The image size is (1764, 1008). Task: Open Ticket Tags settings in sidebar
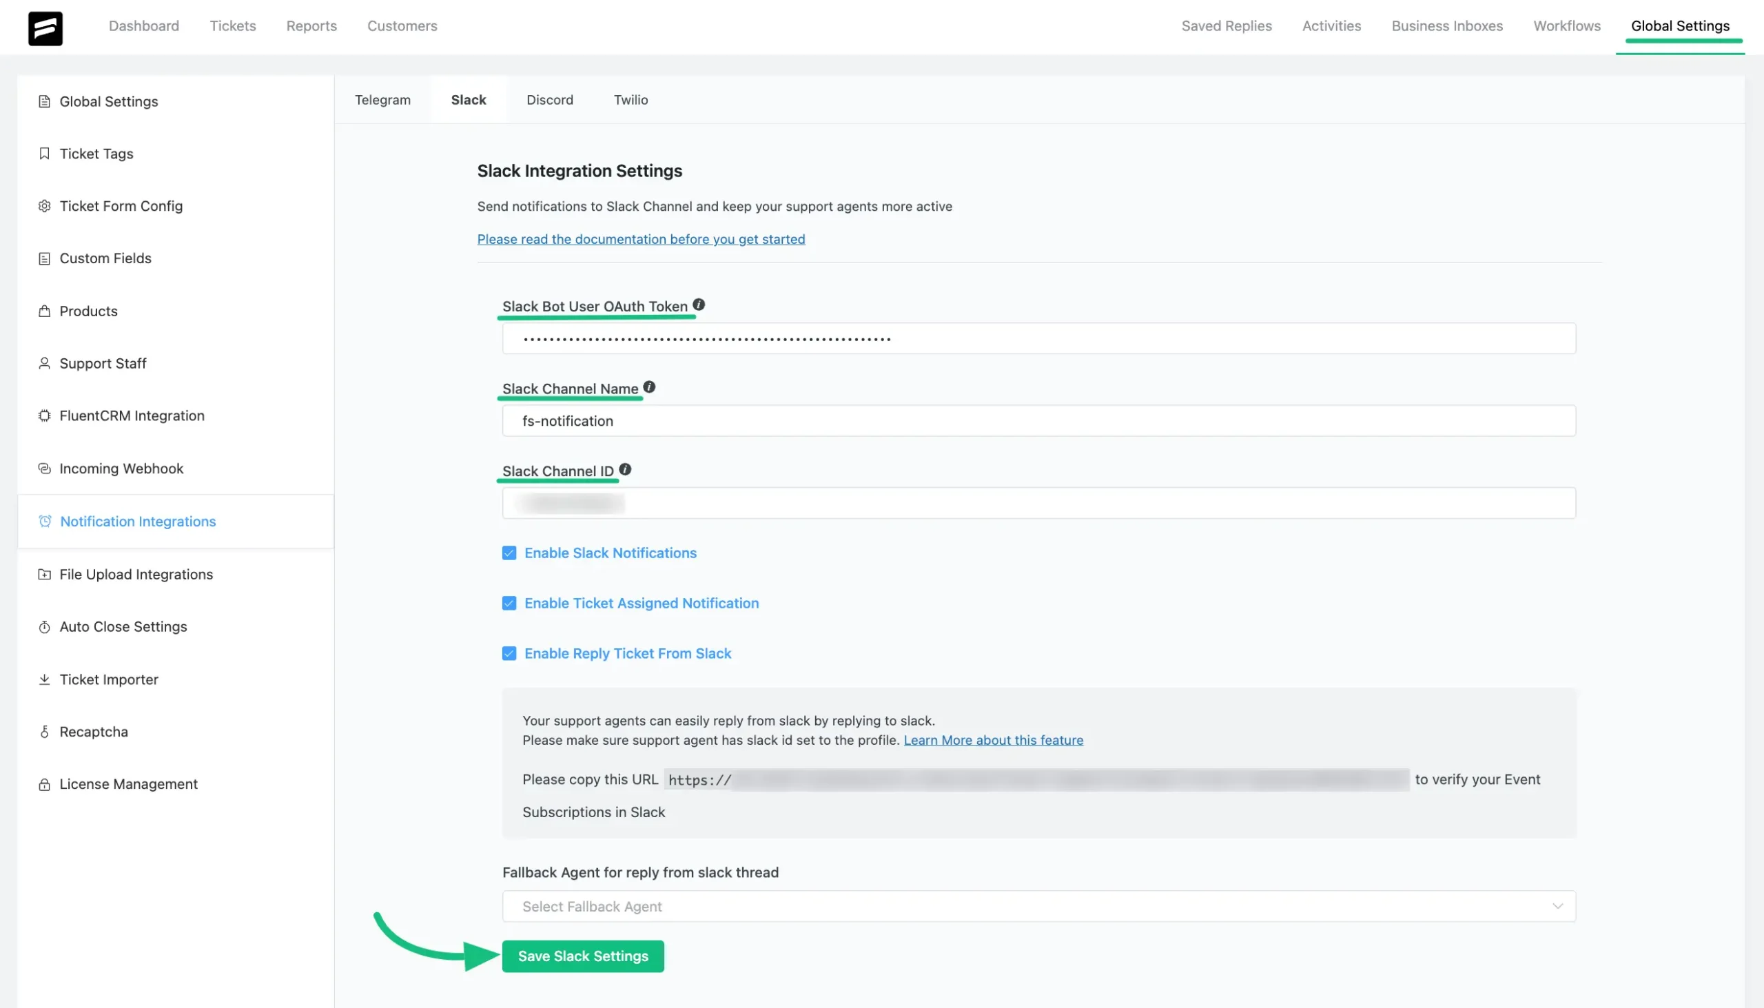click(176, 154)
